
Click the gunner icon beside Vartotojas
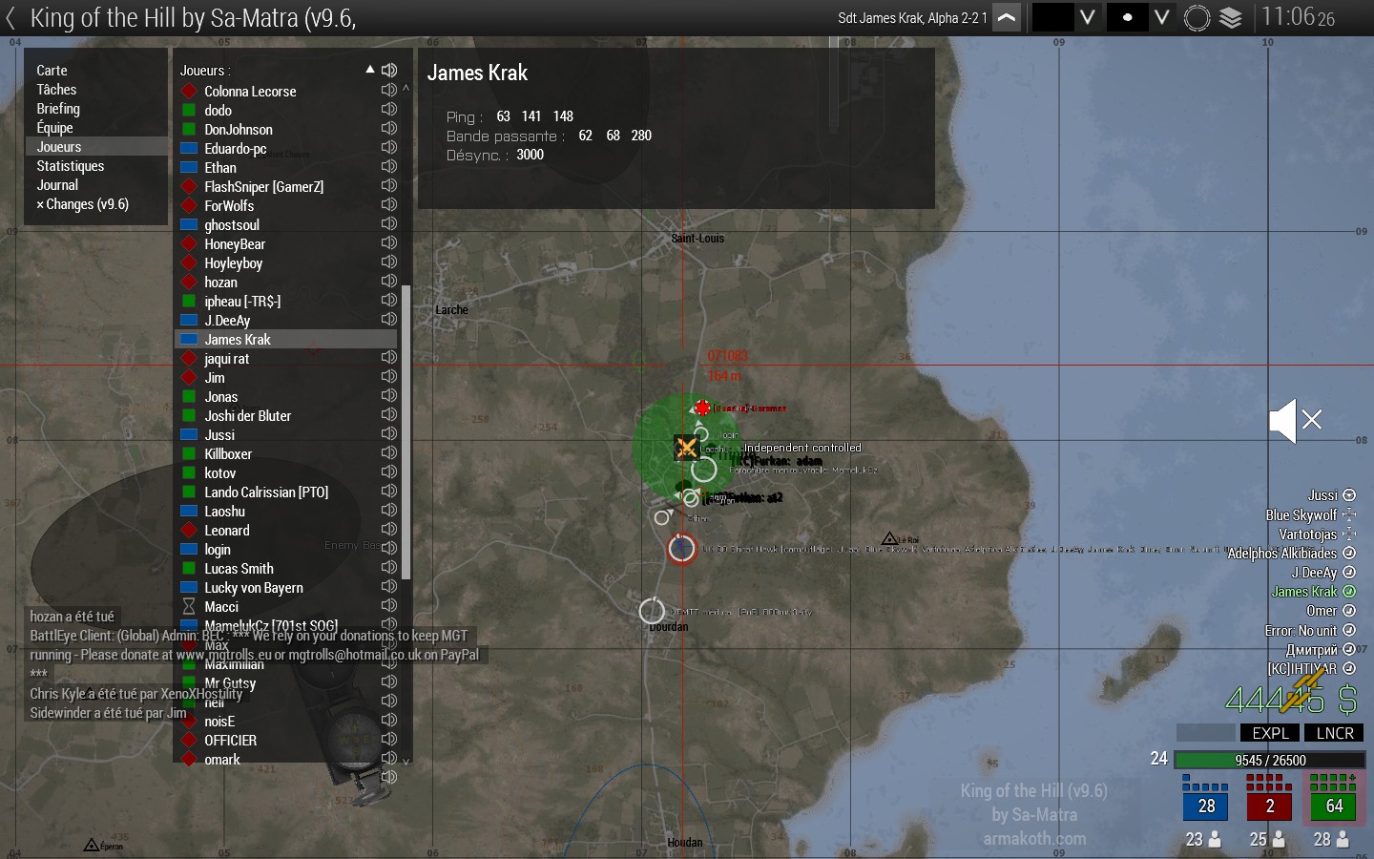1349,534
